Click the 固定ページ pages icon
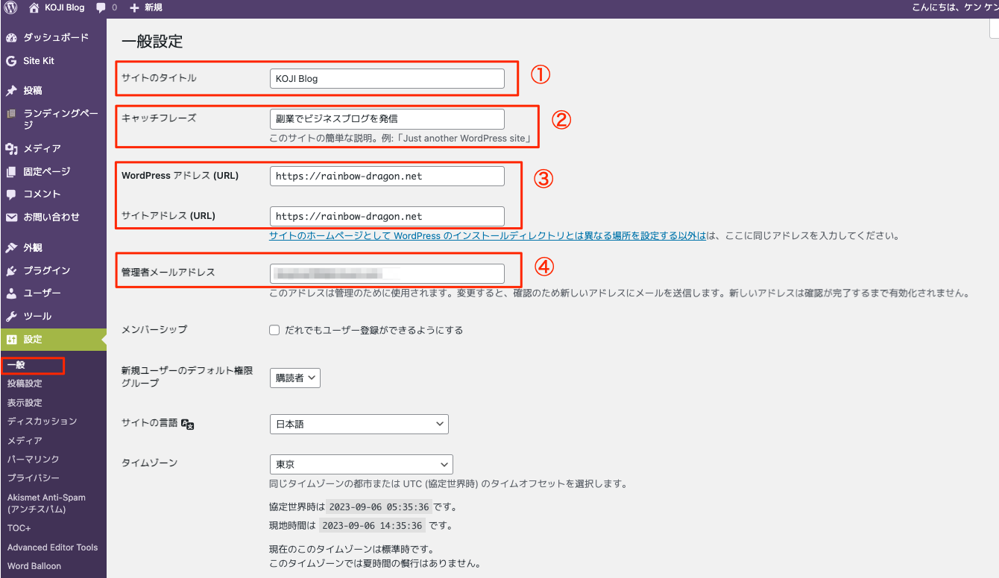The width and height of the screenshot is (999, 578). (11, 171)
